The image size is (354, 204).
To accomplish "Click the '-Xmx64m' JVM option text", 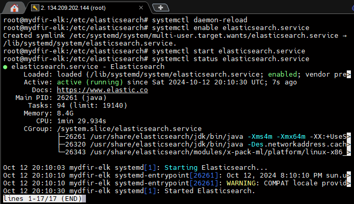I will pyautogui.click(x=291, y=137).
